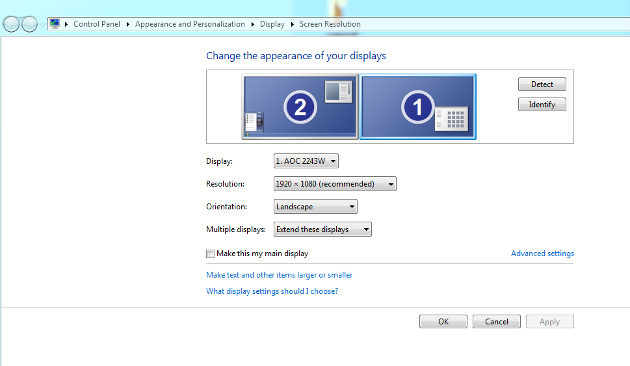Open Make text and other items larger or smaller
The image size is (630, 366).
279,275
